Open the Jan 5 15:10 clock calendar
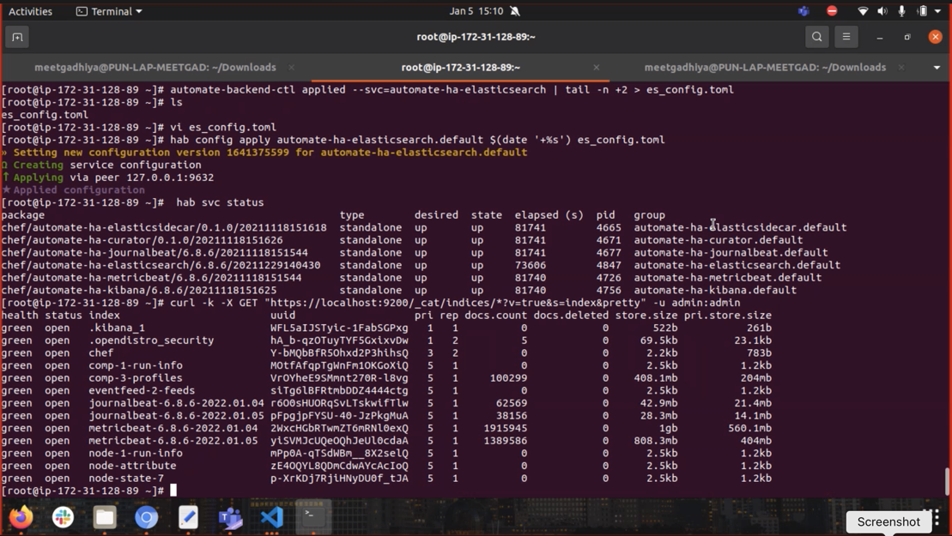The width and height of the screenshot is (952, 536). pos(476,11)
